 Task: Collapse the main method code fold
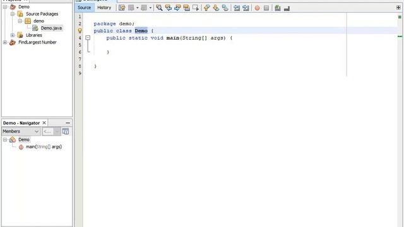point(88,38)
